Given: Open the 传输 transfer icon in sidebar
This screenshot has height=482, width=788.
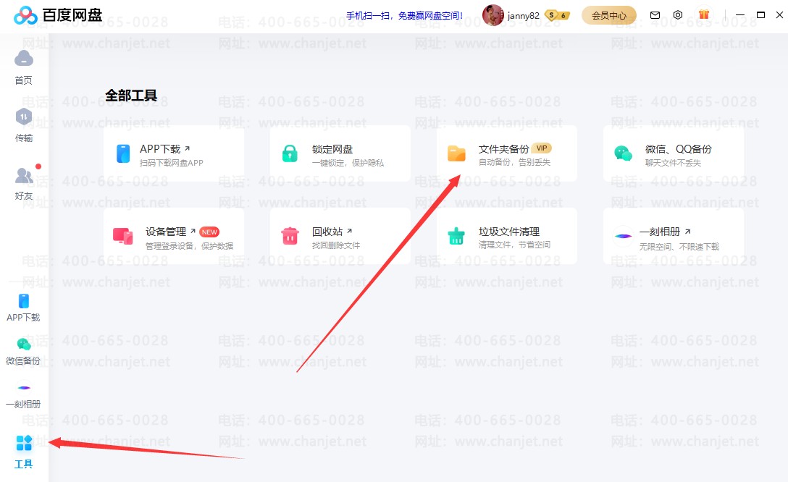Looking at the screenshot, I should 24,117.
